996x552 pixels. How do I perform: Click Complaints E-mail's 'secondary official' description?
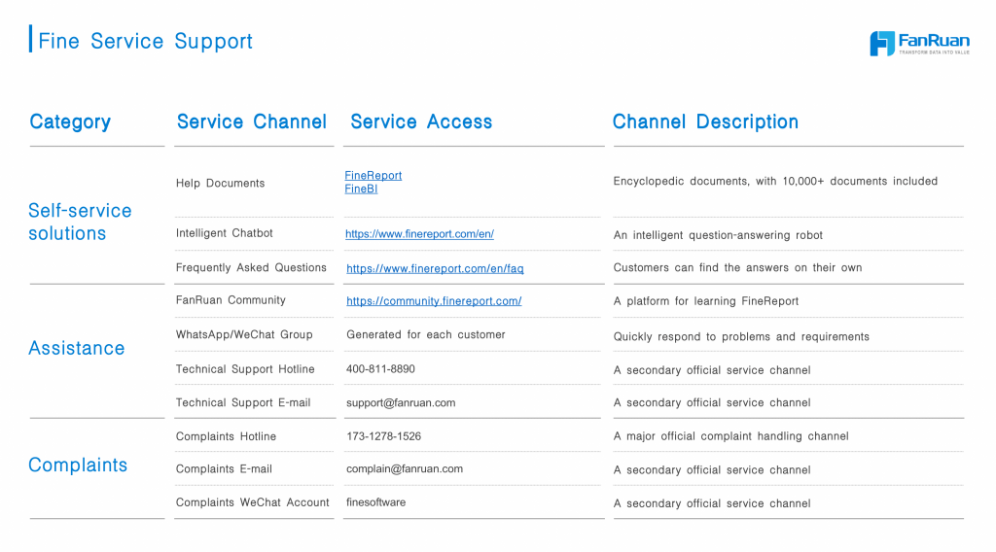pos(712,470)
